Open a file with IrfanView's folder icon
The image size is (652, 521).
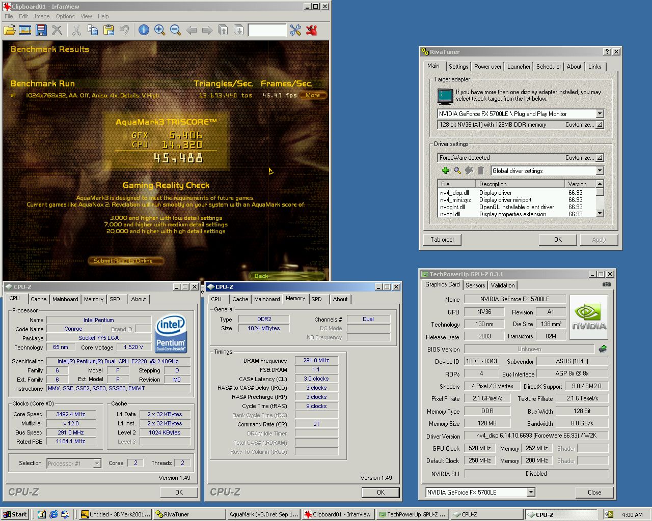coord(10,30)
